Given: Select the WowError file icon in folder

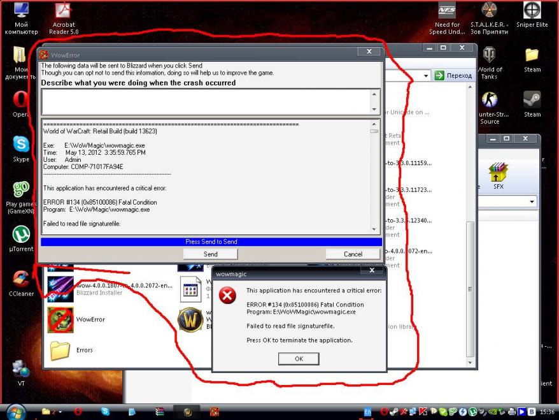Looking at the screenshot, I should 60,320.
